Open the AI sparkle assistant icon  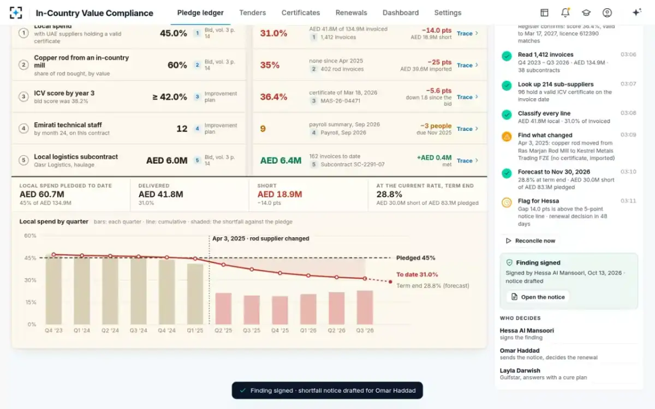pyautogui.click(x=636, y=13)
